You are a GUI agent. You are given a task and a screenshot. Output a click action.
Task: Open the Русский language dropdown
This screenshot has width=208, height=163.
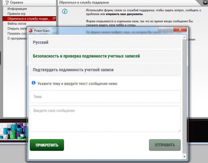point(105,42)
